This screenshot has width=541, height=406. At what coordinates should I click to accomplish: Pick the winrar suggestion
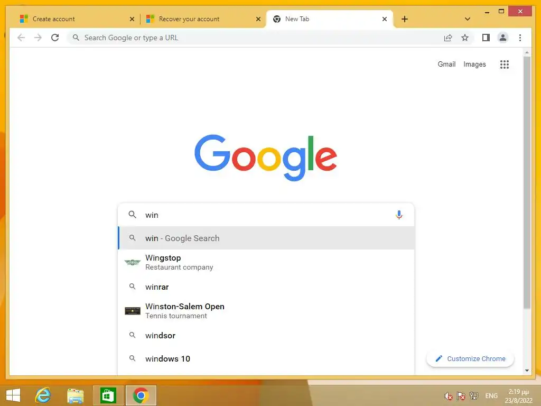[x=266, y=287]
